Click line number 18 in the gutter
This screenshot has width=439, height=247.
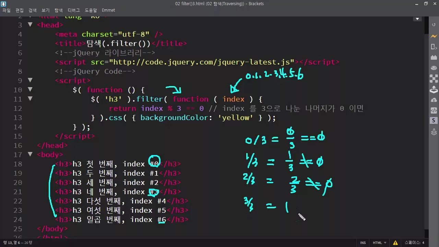[17, 164]
